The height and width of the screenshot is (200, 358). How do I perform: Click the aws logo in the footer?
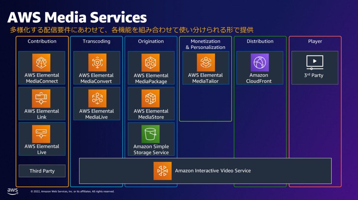pyautogui.click(x=13, y=191)
